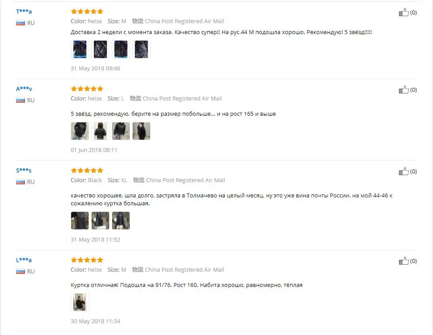
Task: Like T***a's review with thumbs-up icon
Action: click(404, 12)
